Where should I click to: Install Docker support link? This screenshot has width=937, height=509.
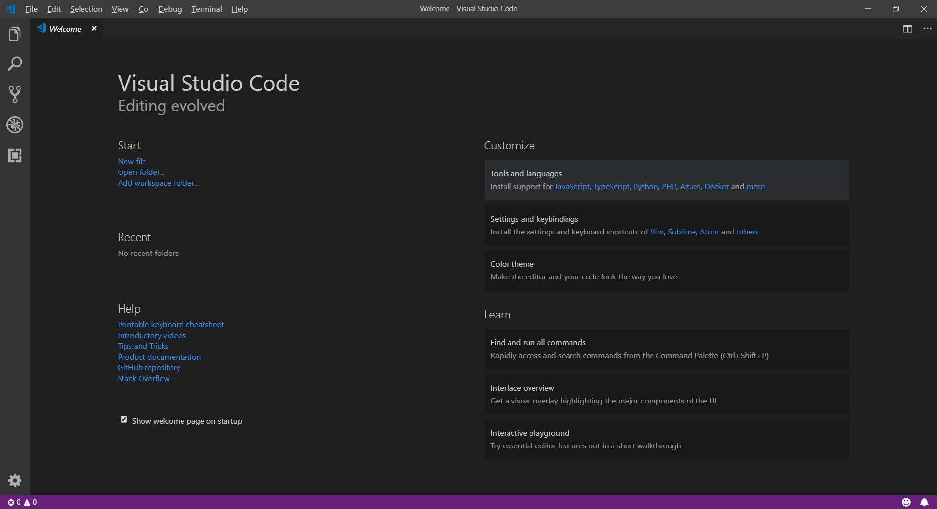click(716, 186)
